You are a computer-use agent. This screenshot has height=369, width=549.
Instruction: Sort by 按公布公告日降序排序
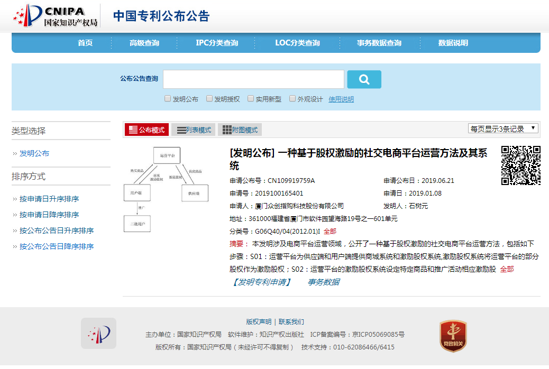pos(57,246)
